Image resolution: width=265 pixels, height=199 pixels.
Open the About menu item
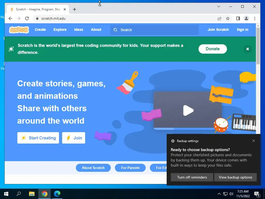click(x=96, y=30)
